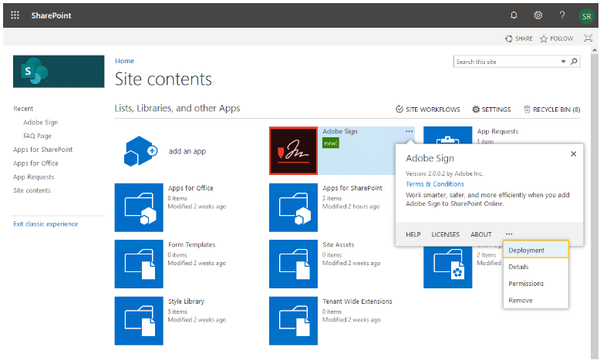Viewport: 600px width, 360px height.
Task: Open the Form Templates library icon
Action: click(x=139, y=264)
